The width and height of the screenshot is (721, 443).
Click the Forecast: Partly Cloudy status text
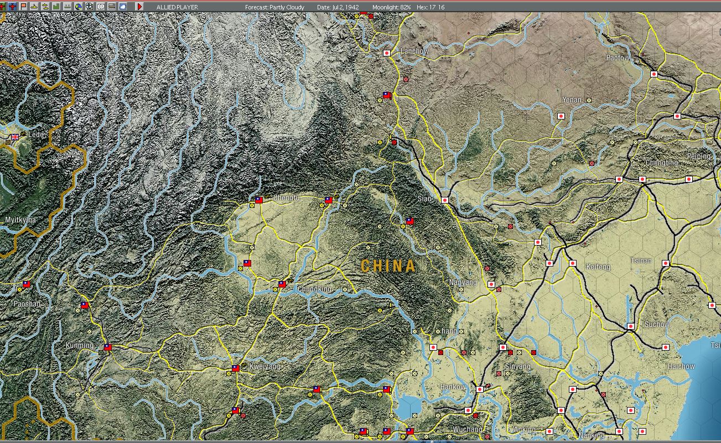tap(275, 7)
